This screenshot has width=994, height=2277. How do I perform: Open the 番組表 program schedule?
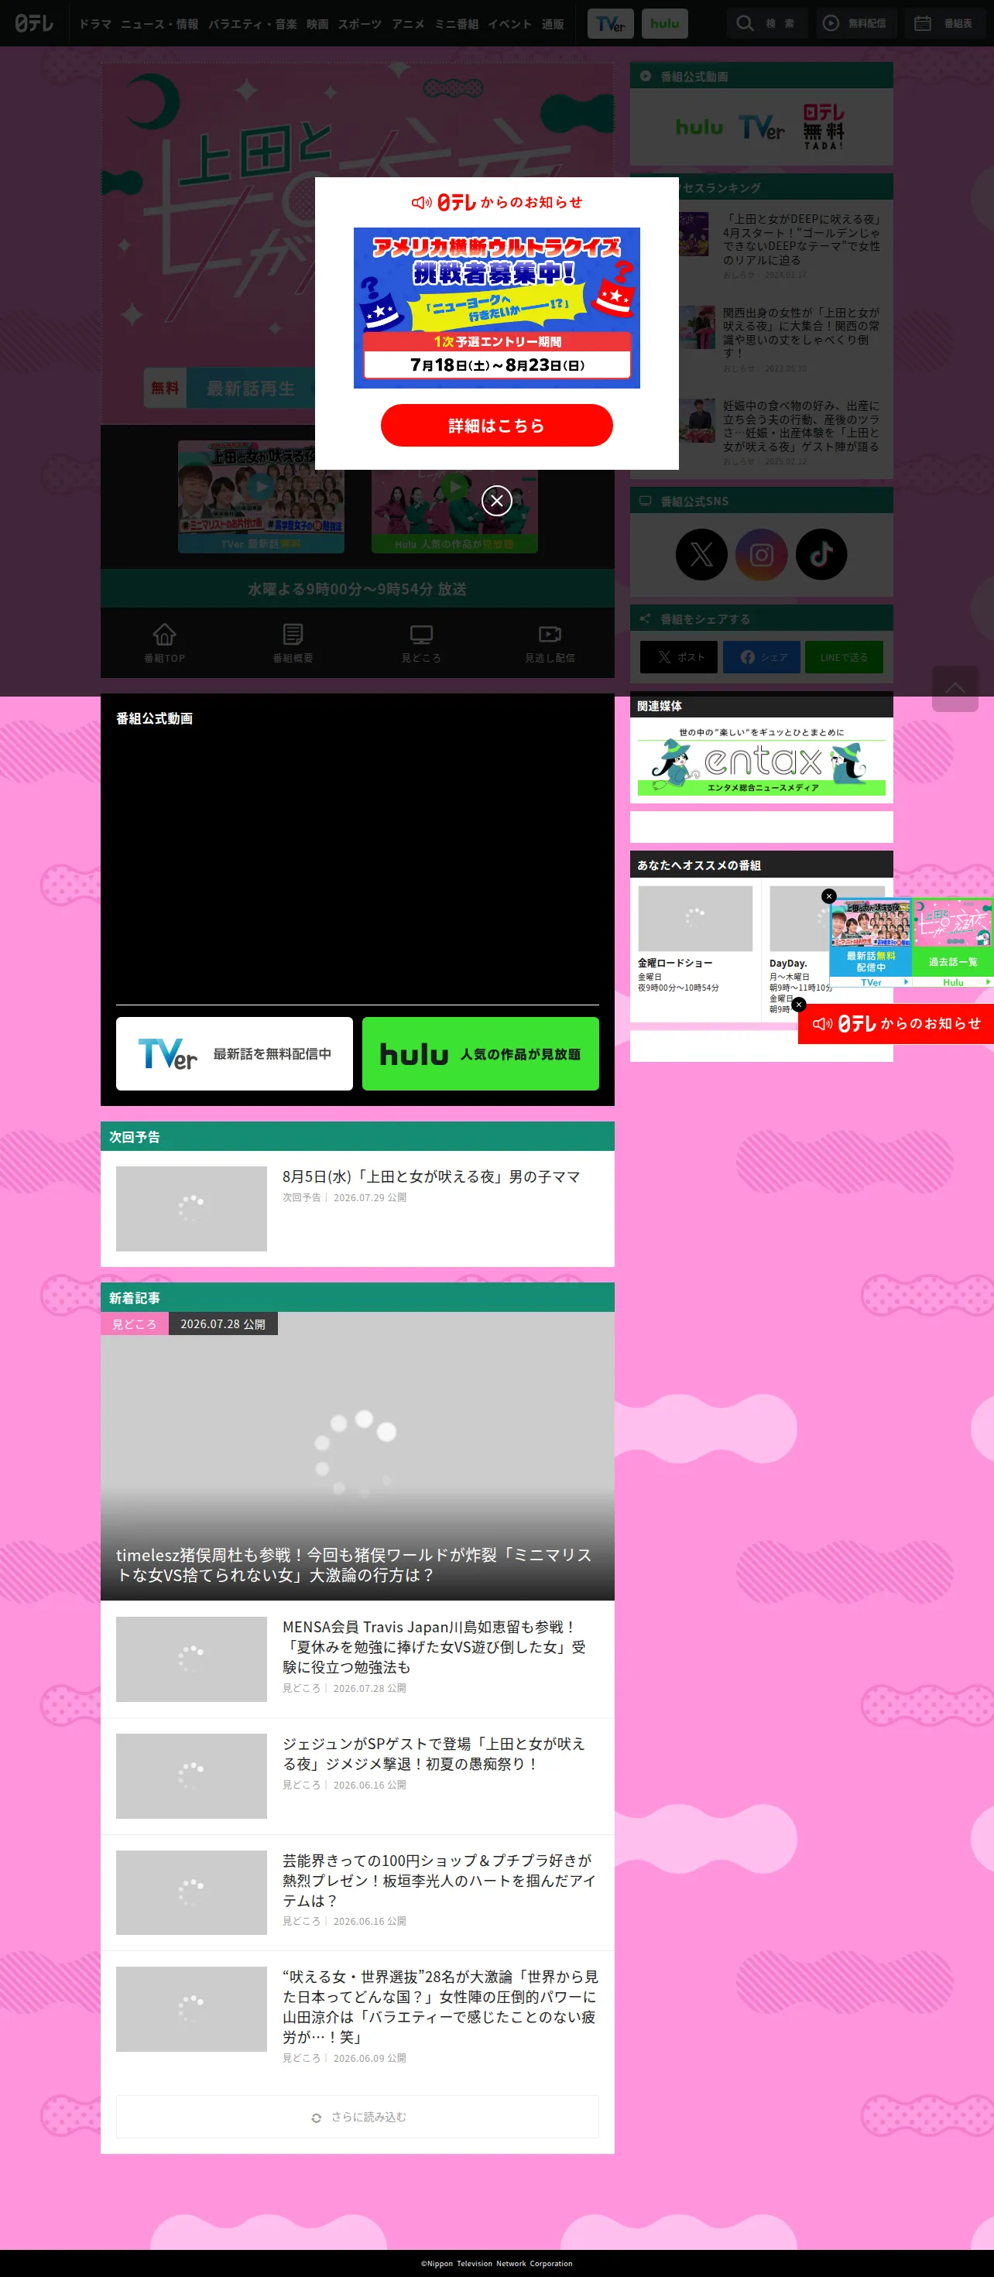point(944,23)
